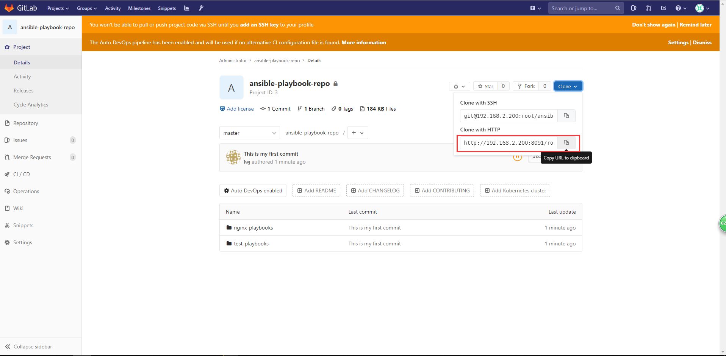726x356 pixels.
Task: Open Operations in sidebar
Action: pyautogui.click(x=41, y=191)
